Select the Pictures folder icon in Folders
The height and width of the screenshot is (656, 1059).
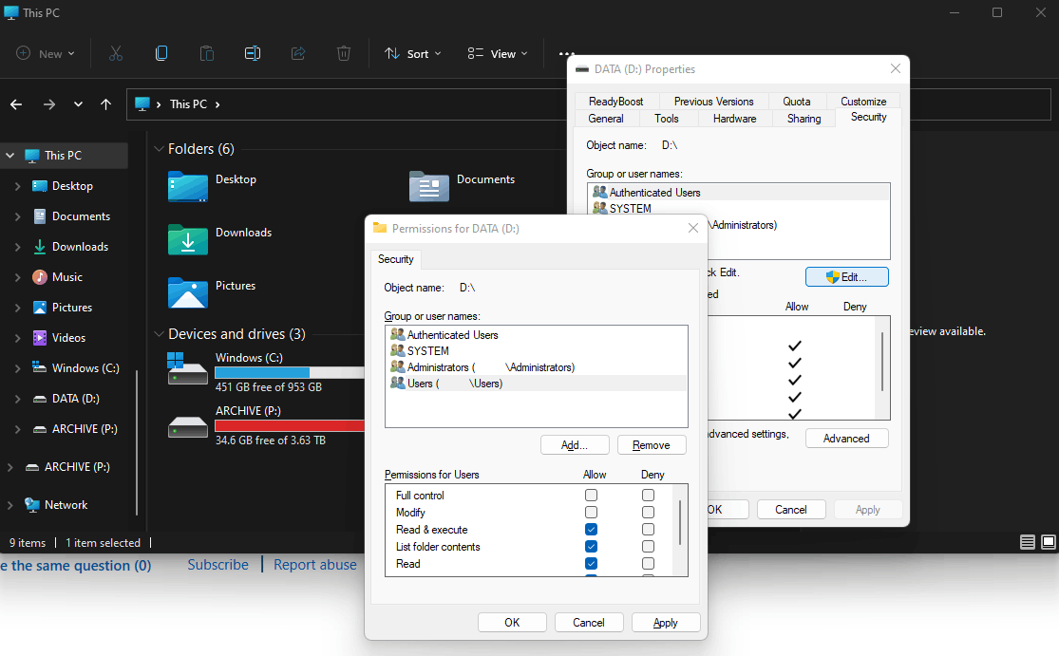pyautogui.click(x=188, y=293)
